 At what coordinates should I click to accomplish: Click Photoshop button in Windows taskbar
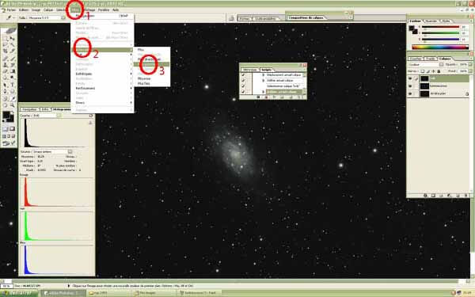click(x=63, y=293)
